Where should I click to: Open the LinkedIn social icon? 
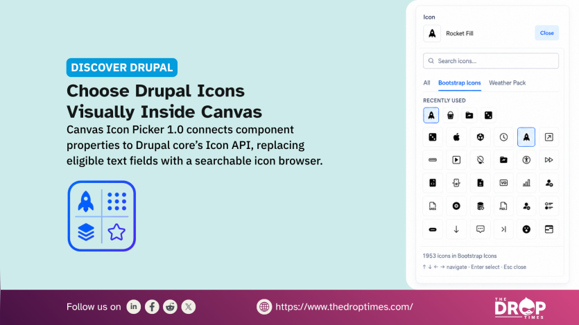[134, 306]
